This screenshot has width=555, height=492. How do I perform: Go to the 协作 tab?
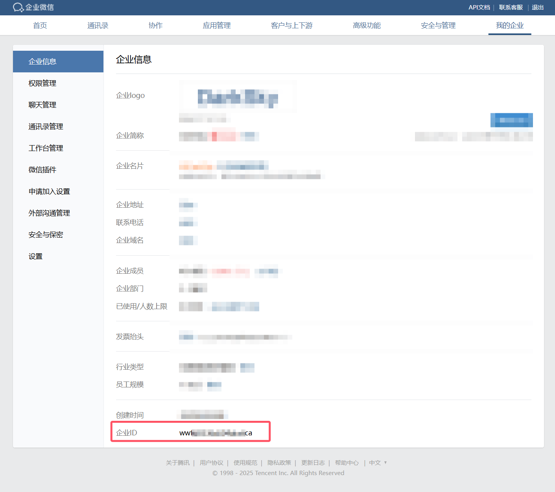pos(155,26)
